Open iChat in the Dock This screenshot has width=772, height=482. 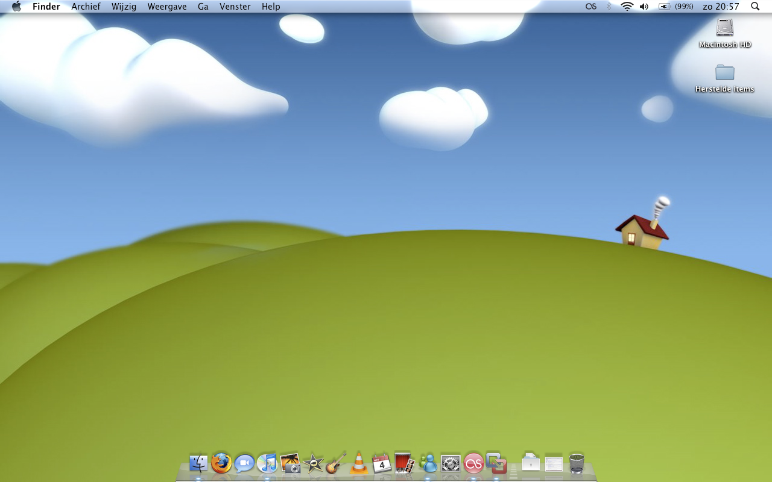tap(244, 463)
